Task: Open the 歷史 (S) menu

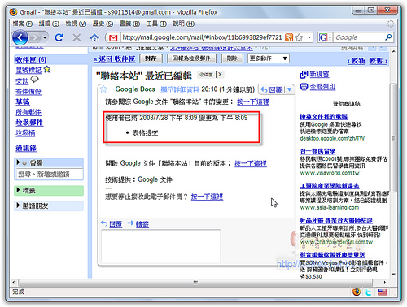Action: tap(103, 24)
